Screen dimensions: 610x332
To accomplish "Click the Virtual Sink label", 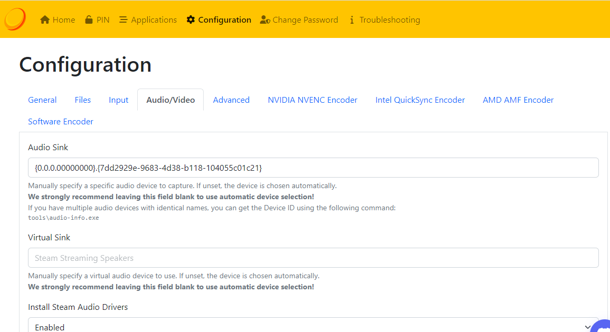I will pyautogui.click(x=49, y=238).
